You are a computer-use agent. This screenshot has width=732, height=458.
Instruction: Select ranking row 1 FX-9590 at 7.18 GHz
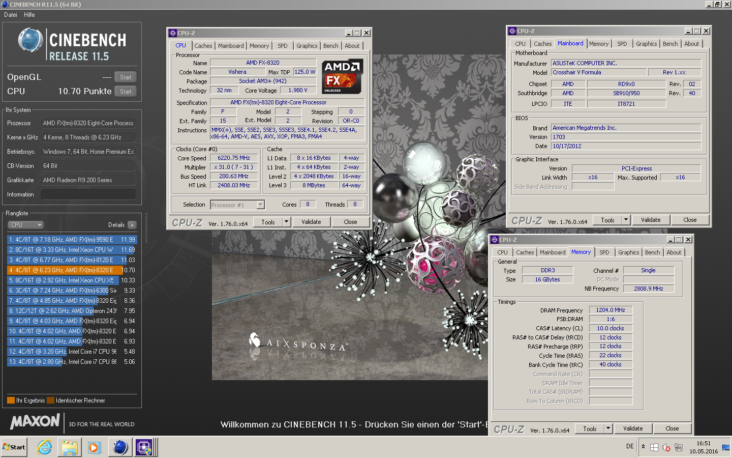tap(72, 240)
